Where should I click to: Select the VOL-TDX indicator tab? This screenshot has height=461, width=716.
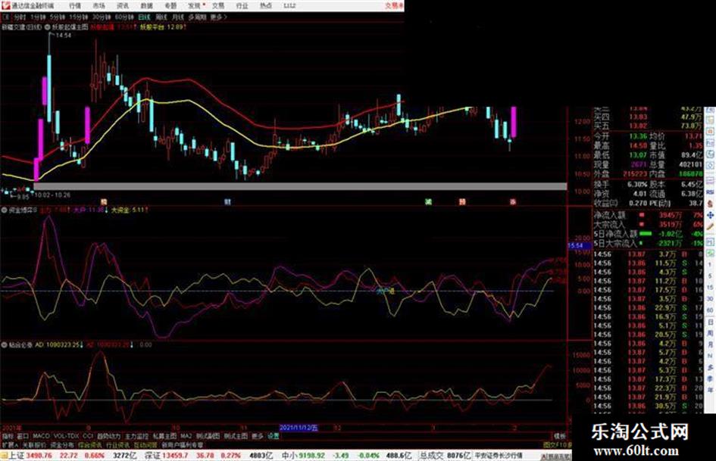(x=66, y=436)
